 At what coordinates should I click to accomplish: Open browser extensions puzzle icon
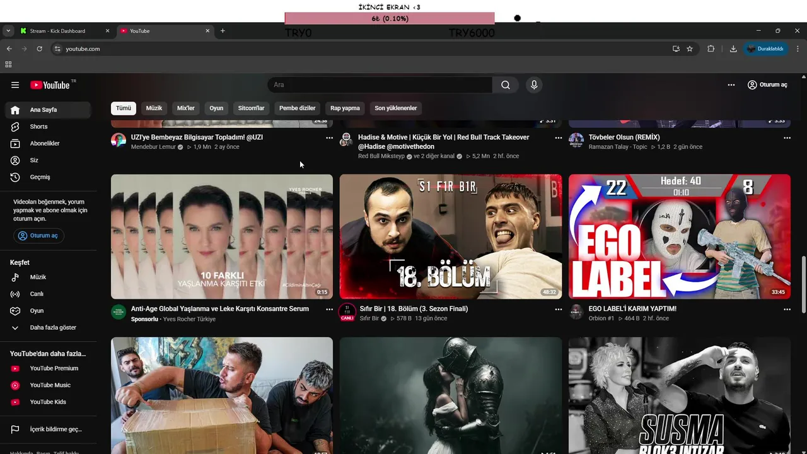(711, 49)
